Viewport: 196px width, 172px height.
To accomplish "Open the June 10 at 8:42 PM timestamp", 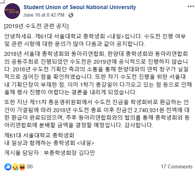I will click(x=44, y=15).
